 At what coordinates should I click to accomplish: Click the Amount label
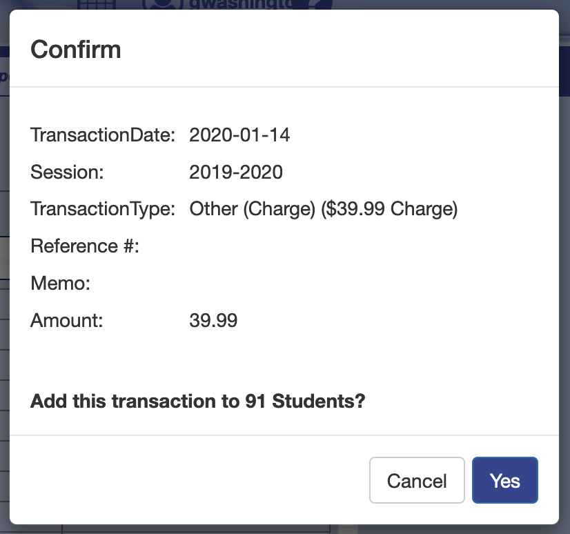[66, 320]
